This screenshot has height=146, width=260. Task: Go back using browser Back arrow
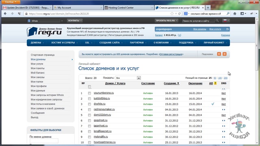click(5, 14)
